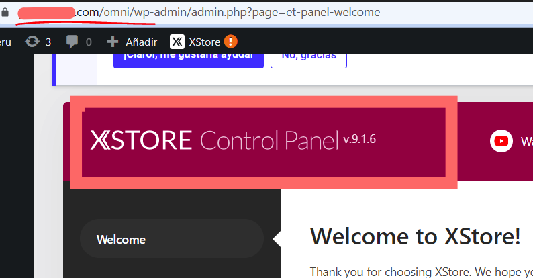Viewport: 533px width, 278px height.
Task: Open the updates icon showing 3
Action: click(38, 42)
